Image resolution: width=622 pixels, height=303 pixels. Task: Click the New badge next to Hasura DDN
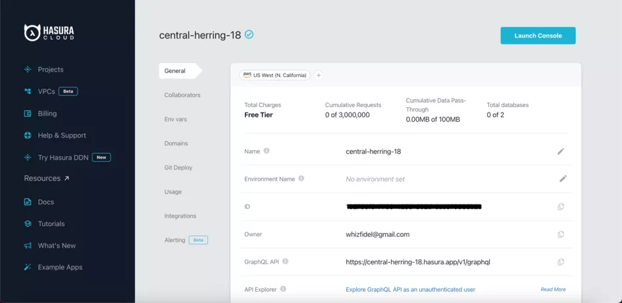(x=101, y=157)
